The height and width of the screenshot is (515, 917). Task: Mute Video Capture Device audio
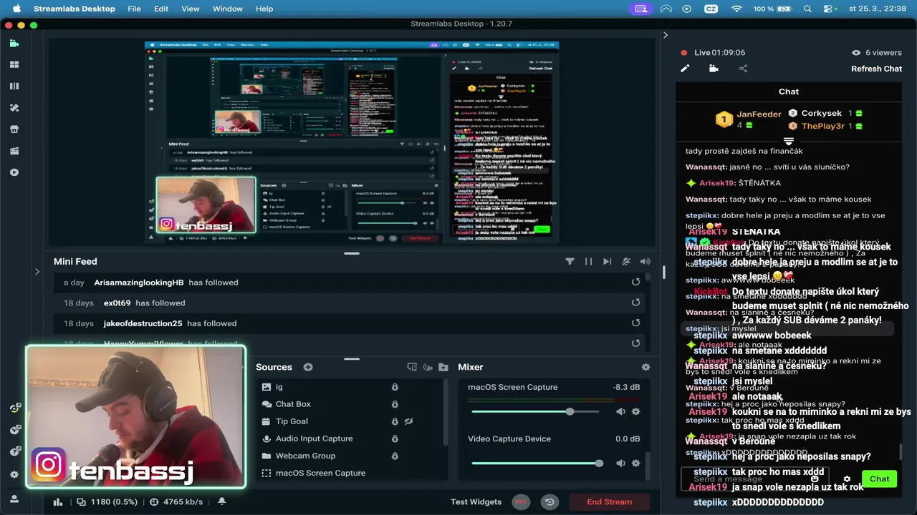620,463
